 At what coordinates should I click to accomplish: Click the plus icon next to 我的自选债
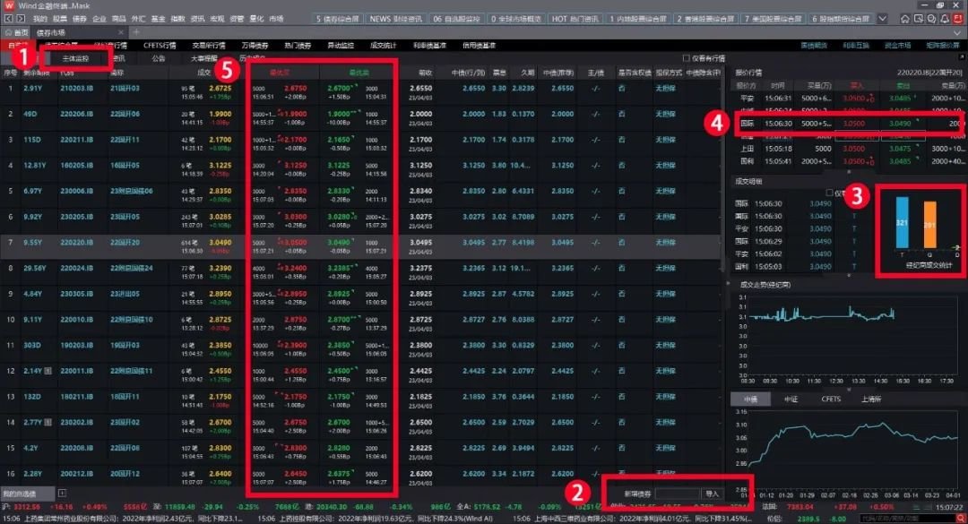tap(62, 493)
